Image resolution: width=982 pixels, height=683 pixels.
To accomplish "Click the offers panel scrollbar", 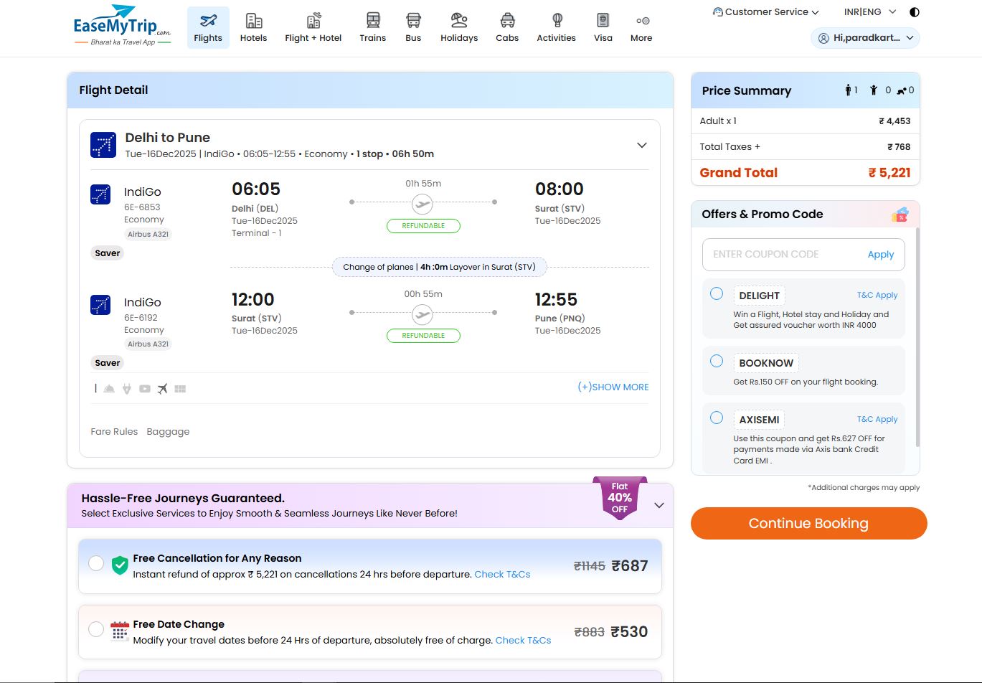I will (x=917, y=337).
